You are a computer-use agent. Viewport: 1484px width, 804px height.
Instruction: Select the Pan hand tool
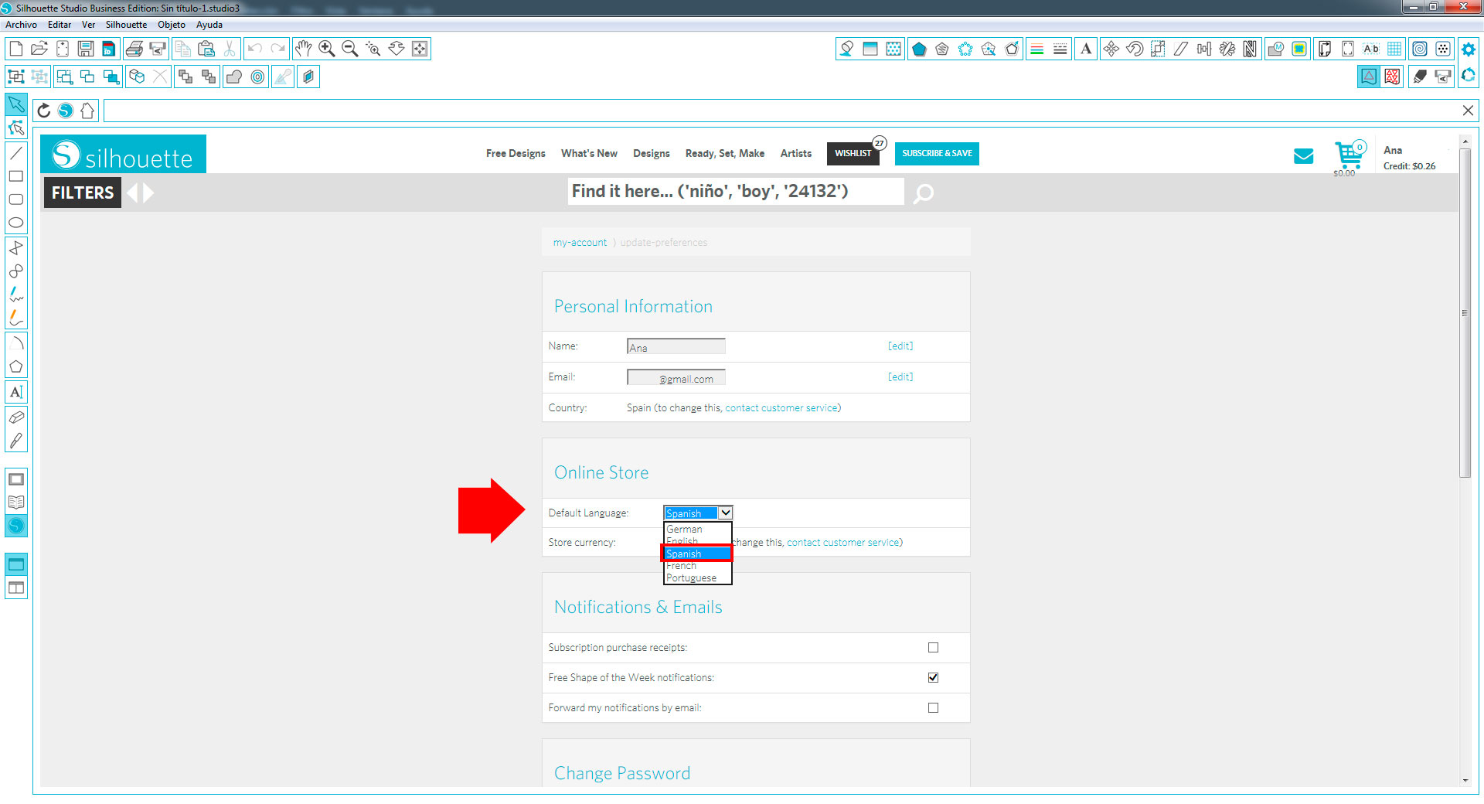(304, 49)
